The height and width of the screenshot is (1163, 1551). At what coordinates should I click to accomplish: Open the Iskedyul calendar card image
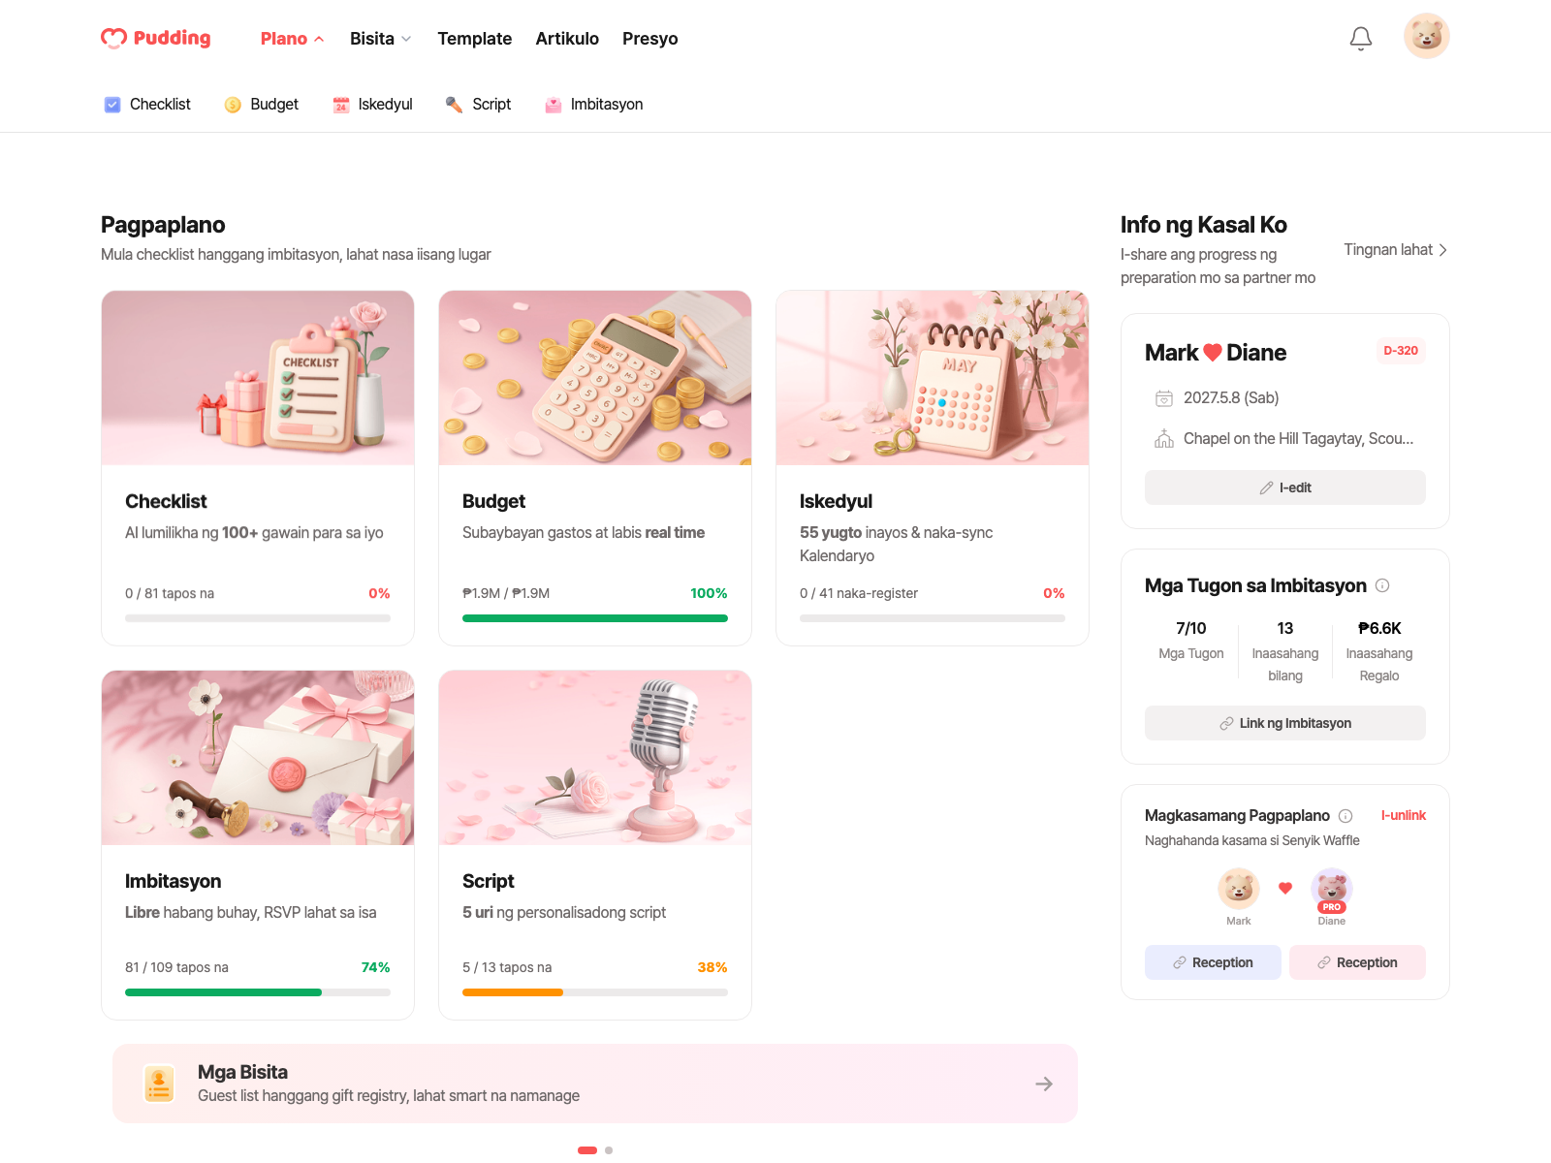point(933,378)
